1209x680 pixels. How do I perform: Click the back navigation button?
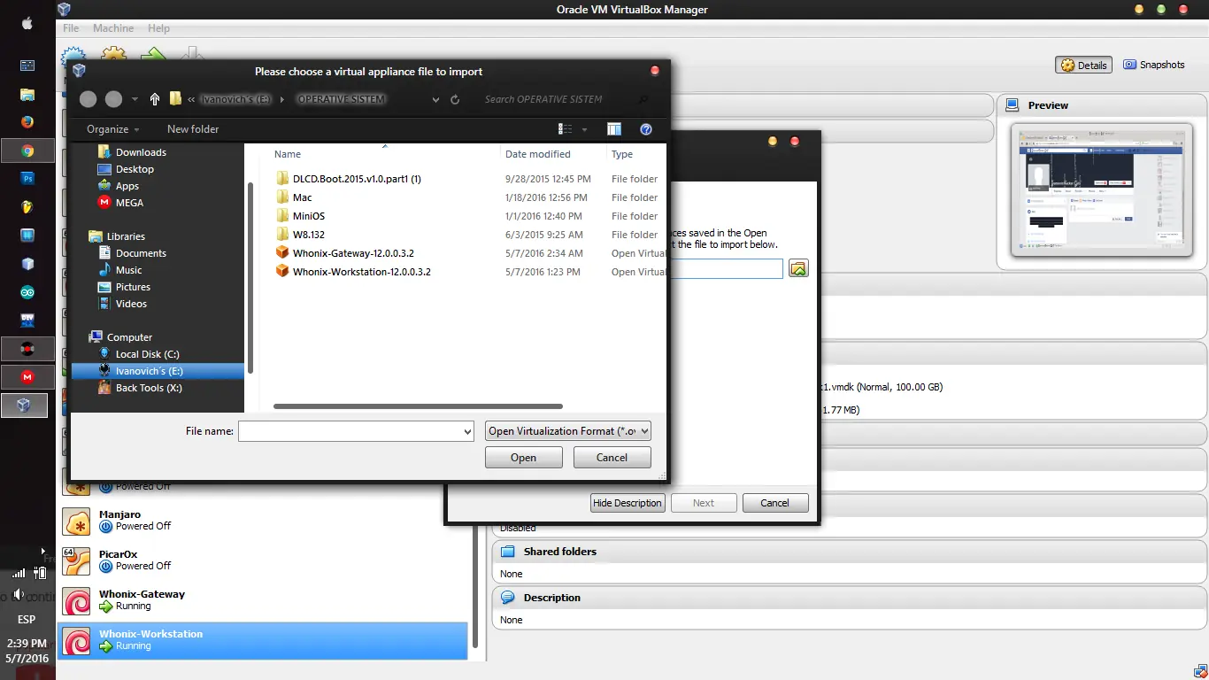pos(88,99)
